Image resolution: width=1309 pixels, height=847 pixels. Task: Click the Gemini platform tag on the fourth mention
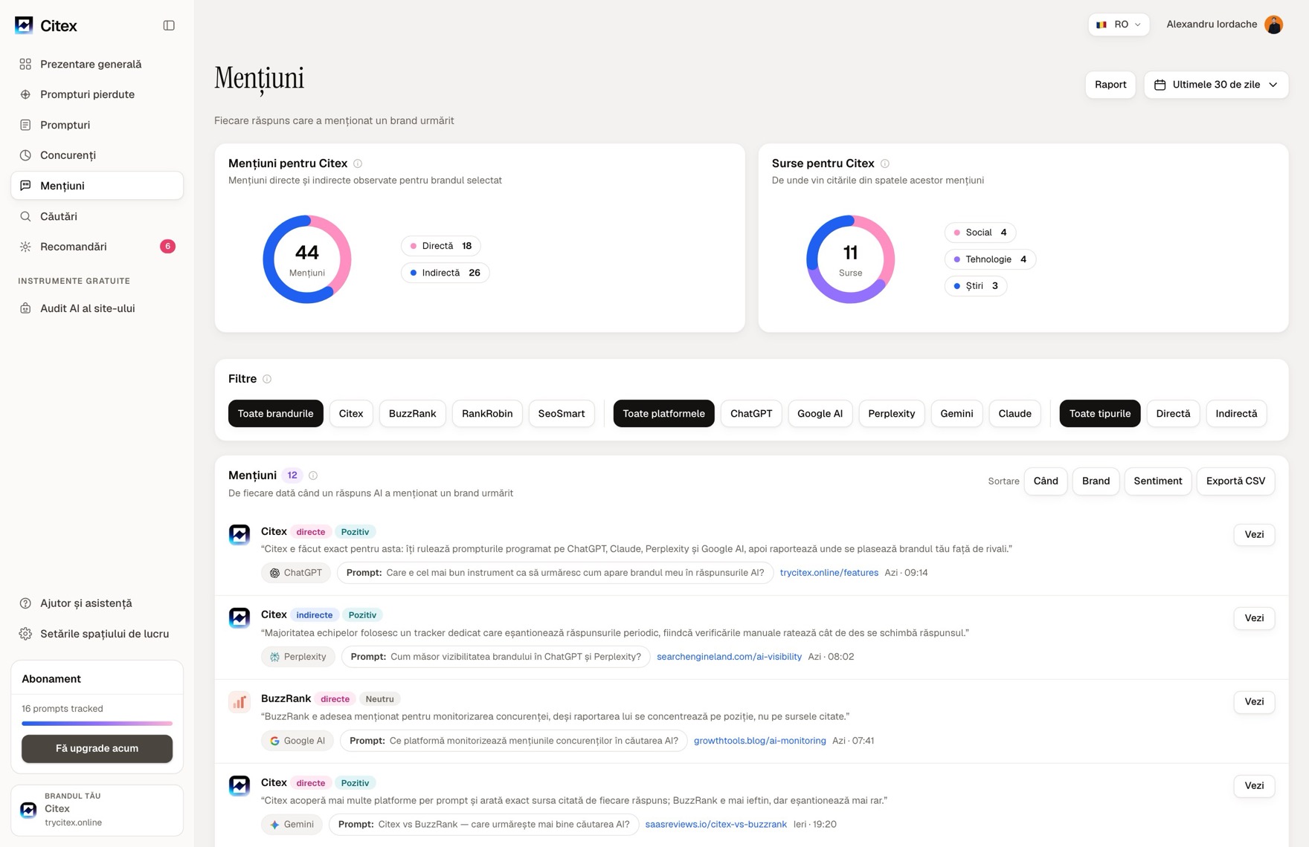[292, 825]
